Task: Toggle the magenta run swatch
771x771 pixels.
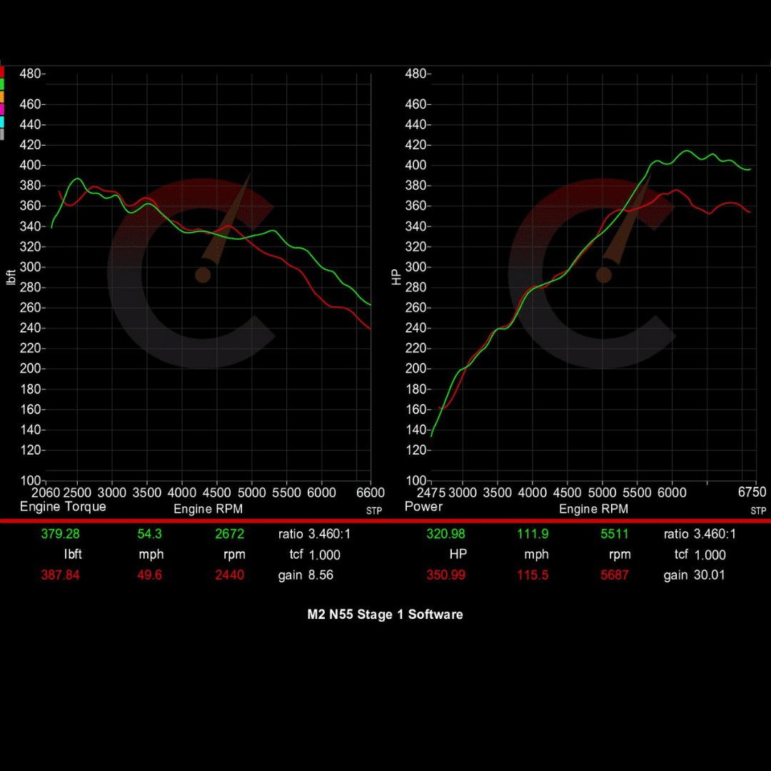Action: click(x=2, y=107)
